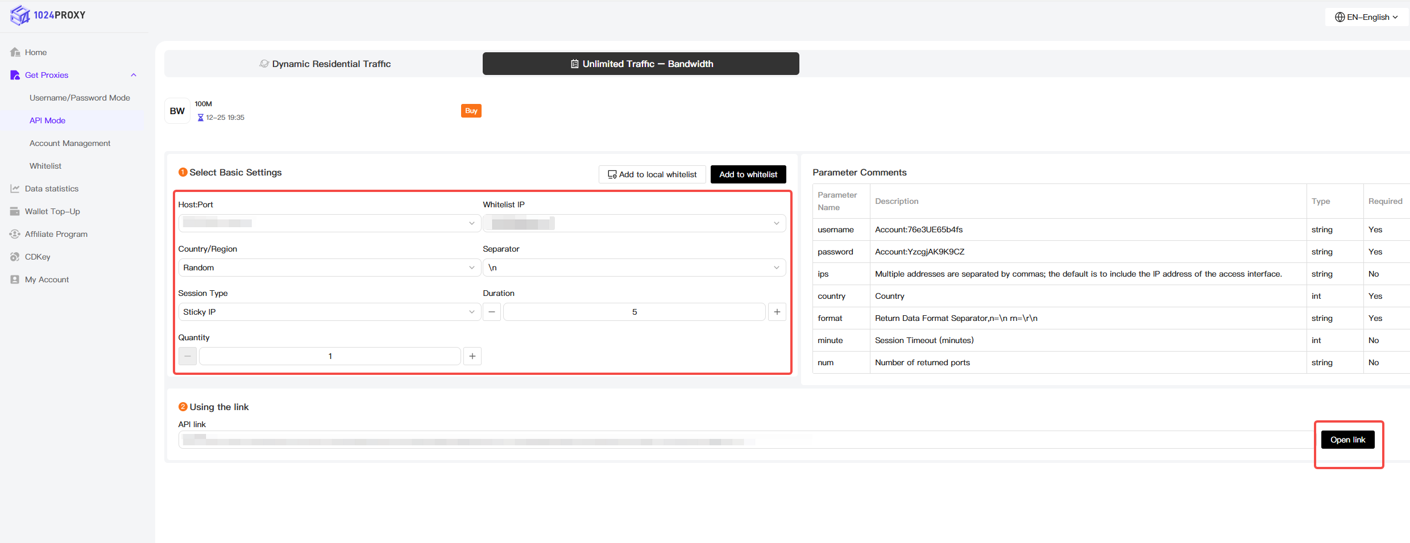Decrease Duration with minus button

point(492,312)
